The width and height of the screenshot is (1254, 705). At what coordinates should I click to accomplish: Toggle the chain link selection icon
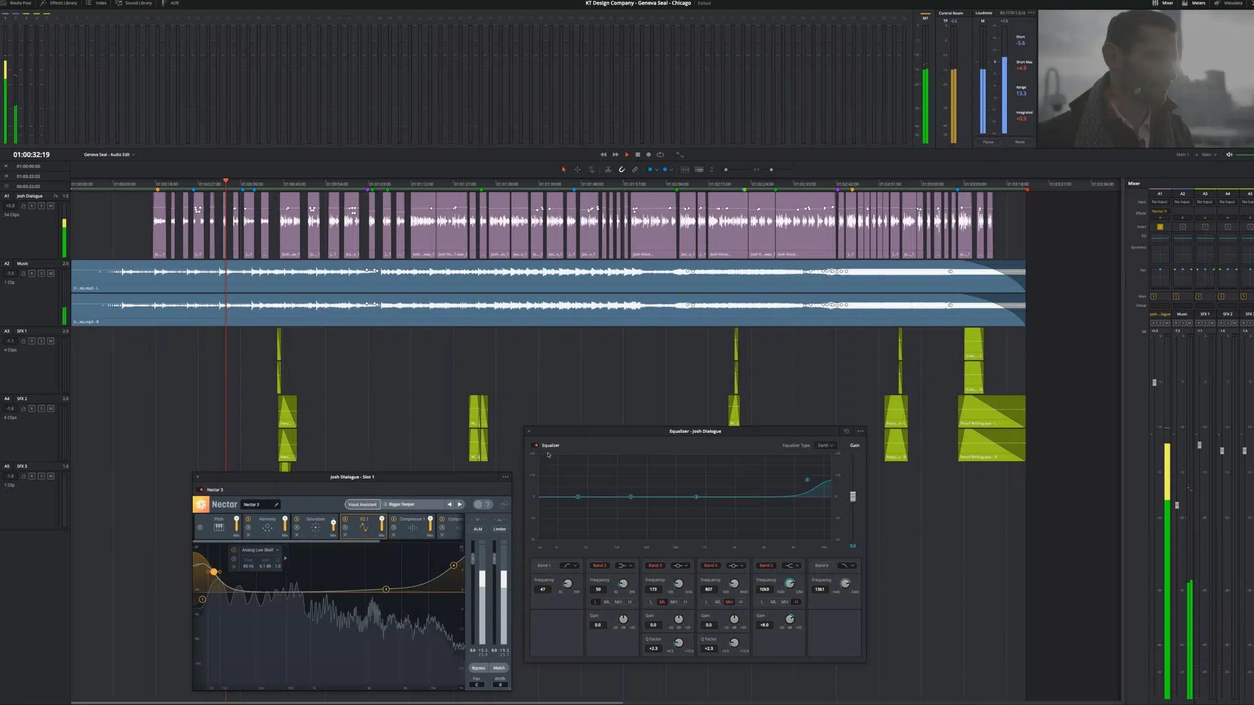635,169
